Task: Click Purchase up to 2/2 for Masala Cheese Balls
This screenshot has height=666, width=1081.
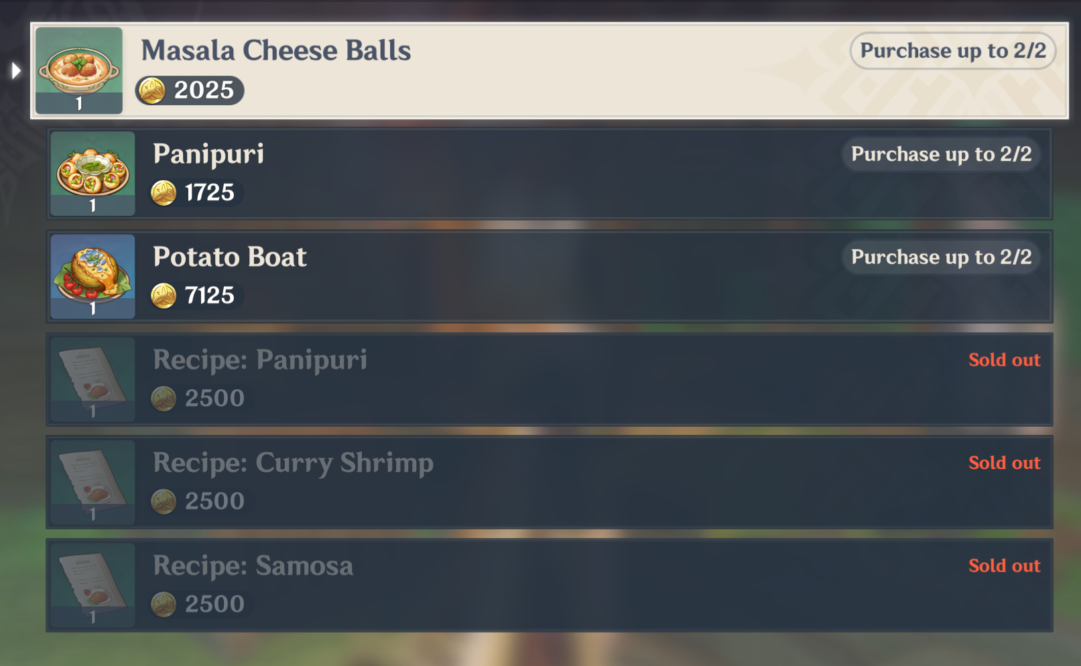Action: pyautogui.click(x=952, y=51)
